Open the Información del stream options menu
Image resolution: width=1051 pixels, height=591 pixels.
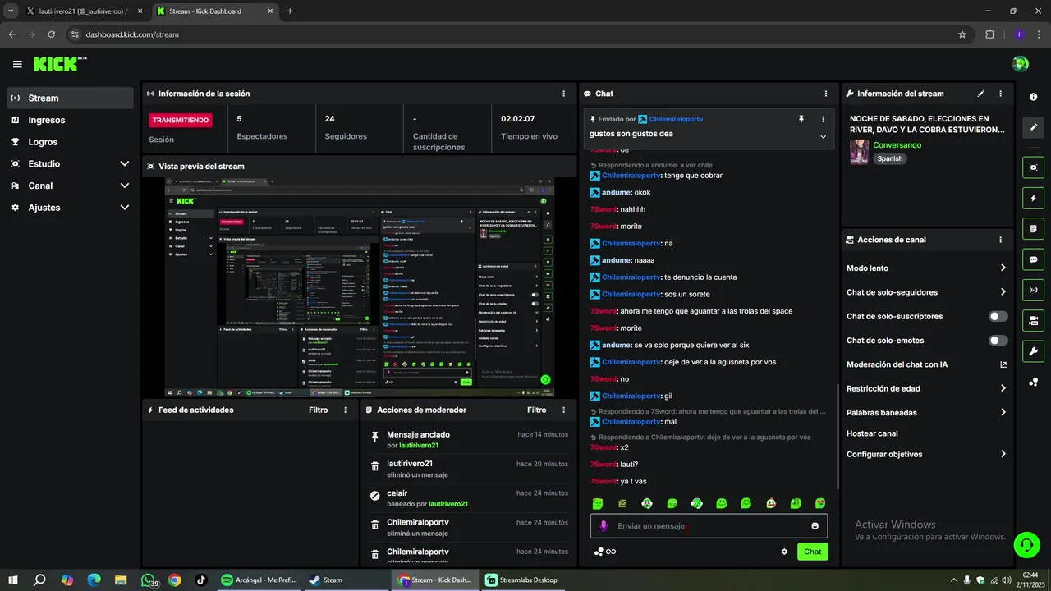tap(1000, 94)
